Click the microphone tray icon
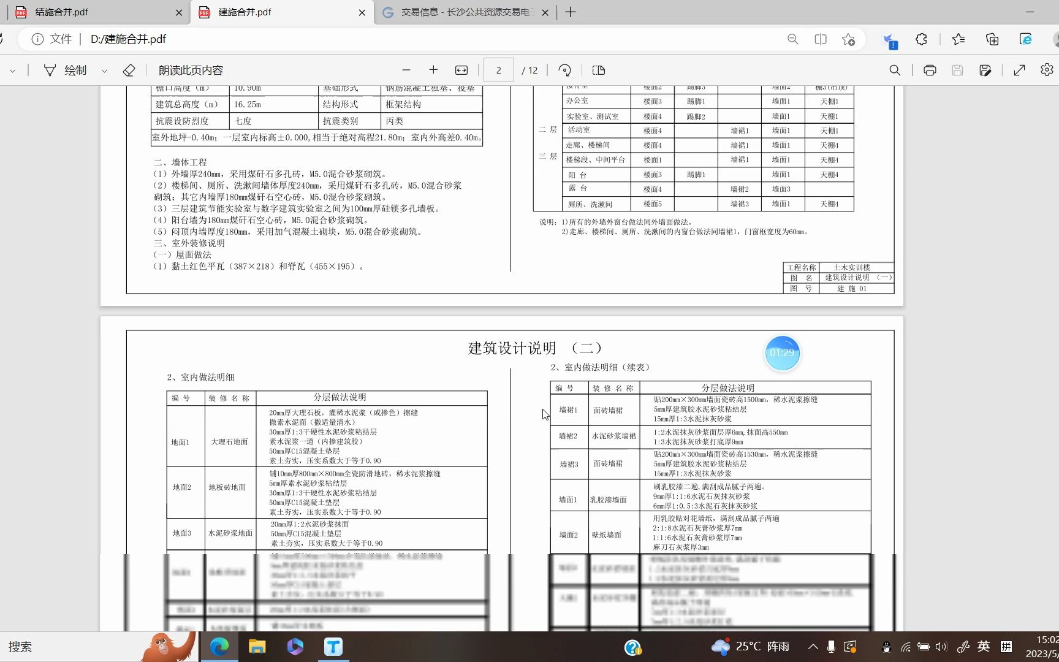 (831, 647)
